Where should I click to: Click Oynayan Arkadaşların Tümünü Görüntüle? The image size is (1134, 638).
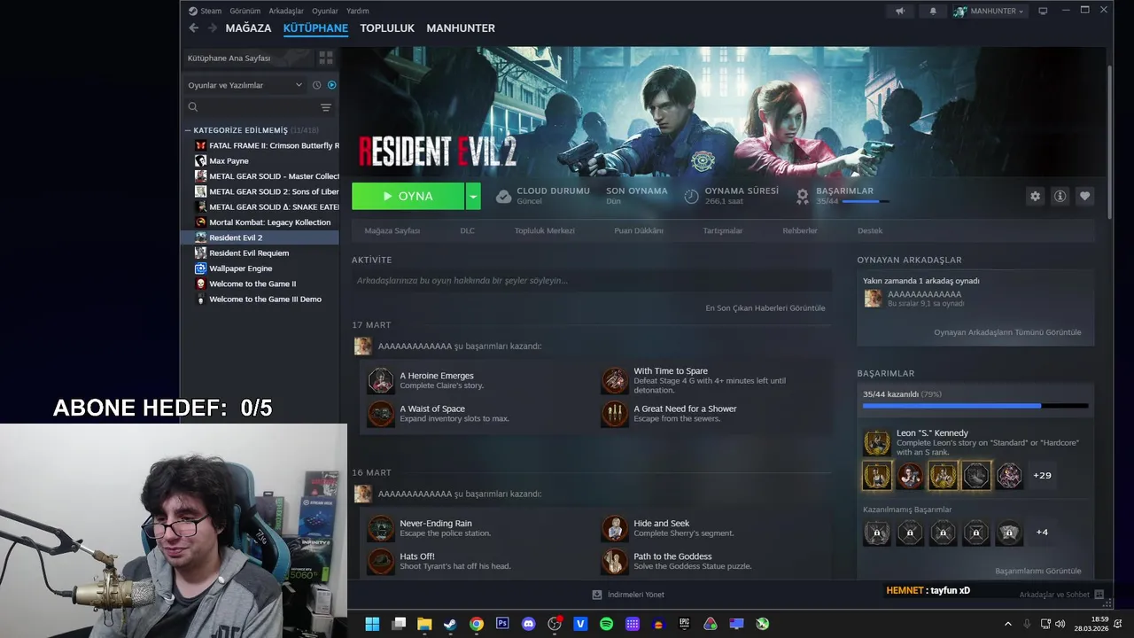pos(1007,332)
